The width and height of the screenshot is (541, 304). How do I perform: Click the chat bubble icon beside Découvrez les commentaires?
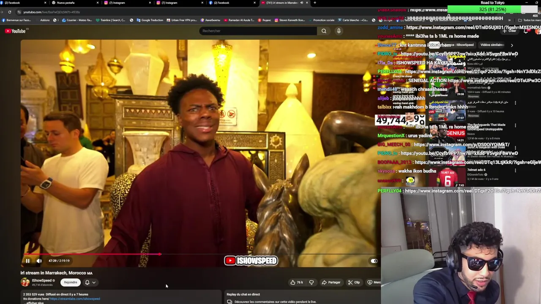(x=230, y=302)
